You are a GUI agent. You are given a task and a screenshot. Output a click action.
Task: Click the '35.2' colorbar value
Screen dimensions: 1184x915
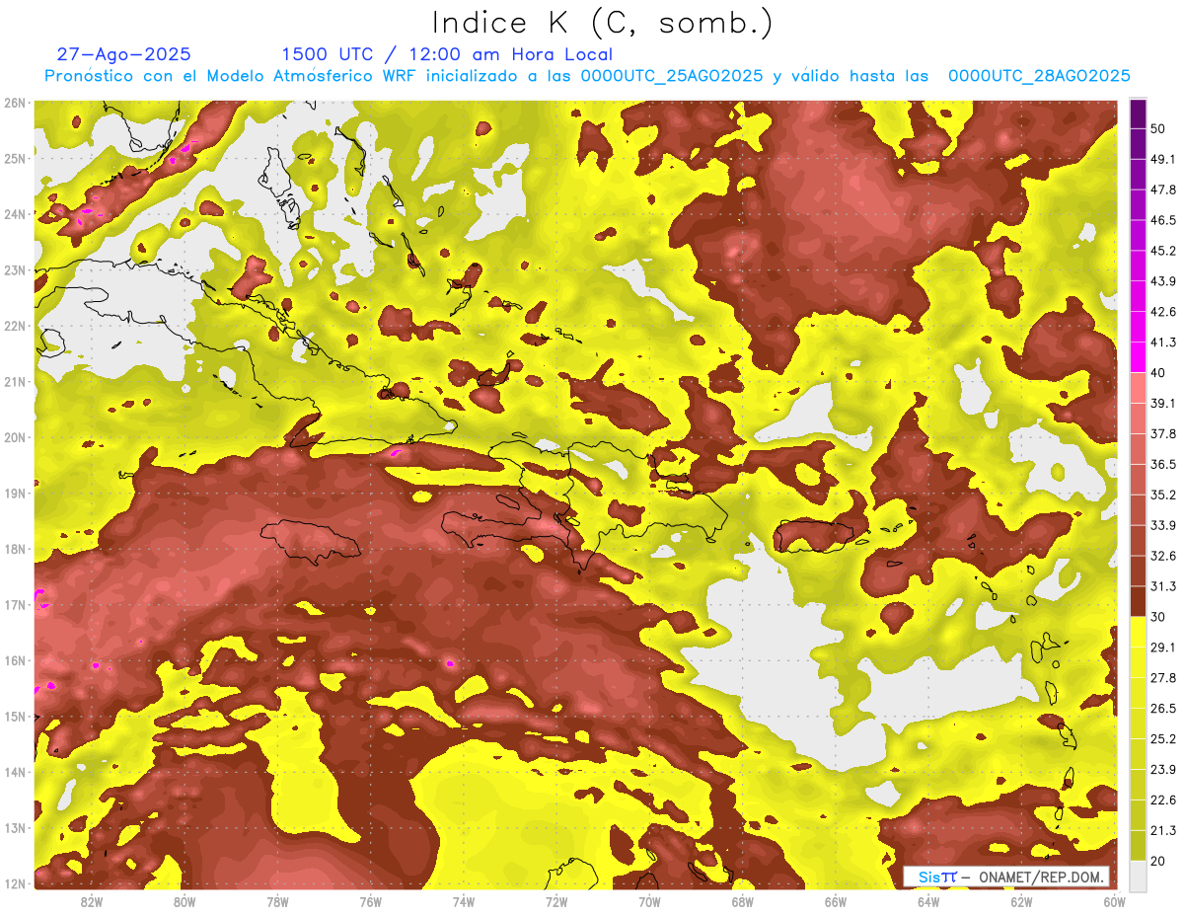[x=1163, y=495]
